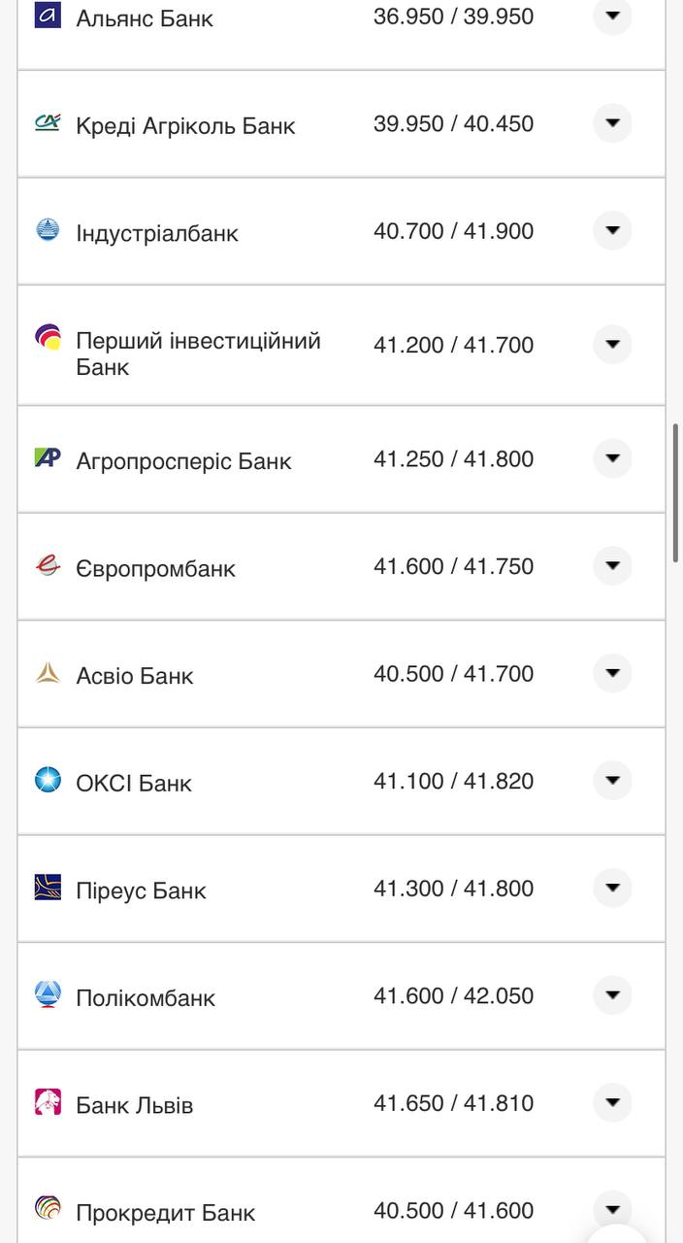Click the Європромбанк logo icon
This screenshot has height=1243, width=683.
tap(48, 565)
